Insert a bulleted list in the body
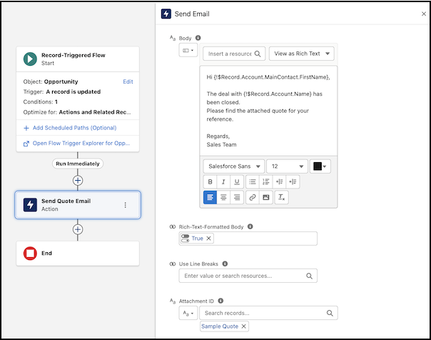The image size is (431, 340). point(254,181)
